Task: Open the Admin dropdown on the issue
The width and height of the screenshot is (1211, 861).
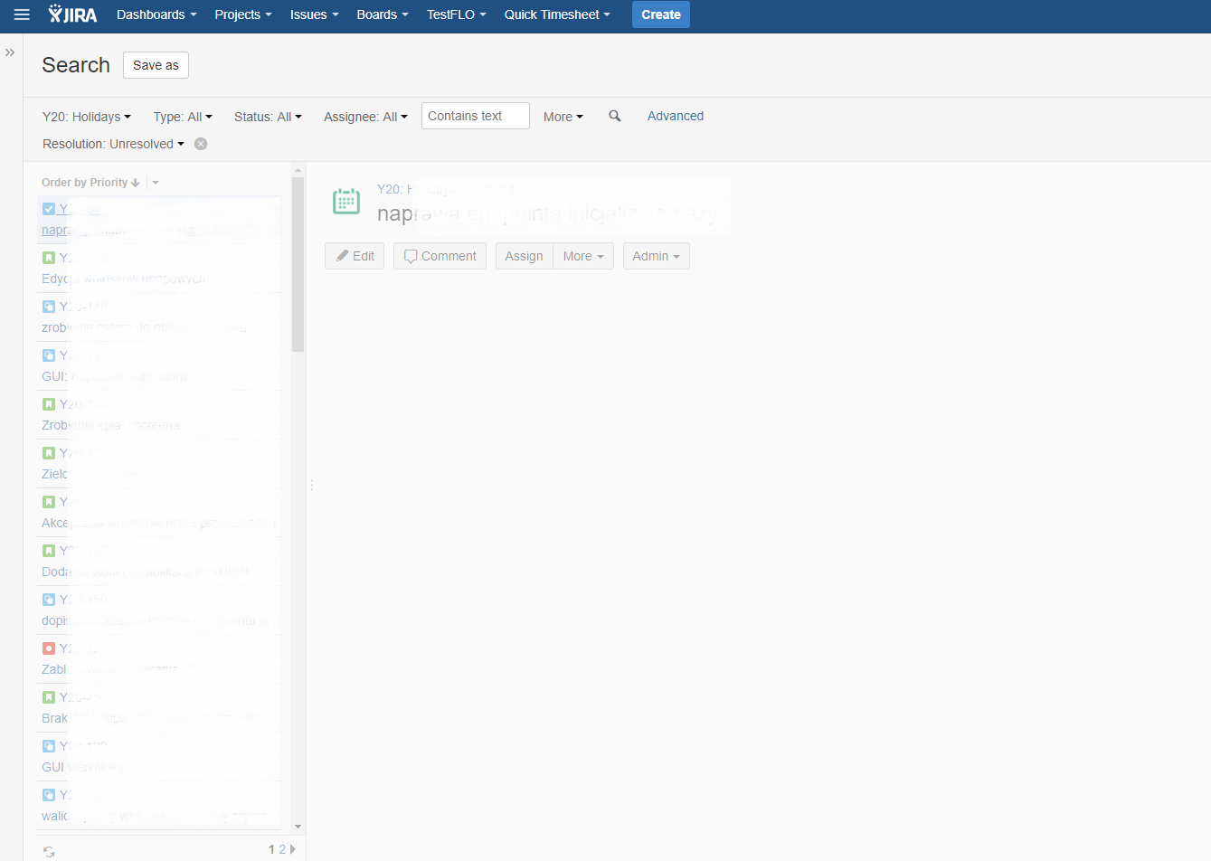Action: tap(657, 256)
